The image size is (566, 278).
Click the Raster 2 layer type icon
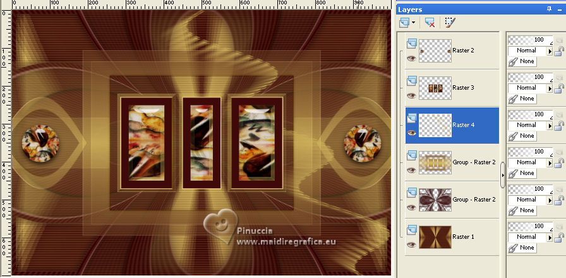pos(411,44)
